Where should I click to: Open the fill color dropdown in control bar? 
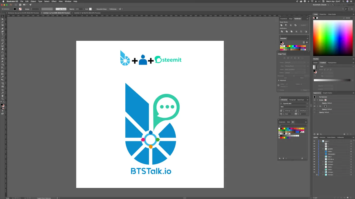[17, 9]
